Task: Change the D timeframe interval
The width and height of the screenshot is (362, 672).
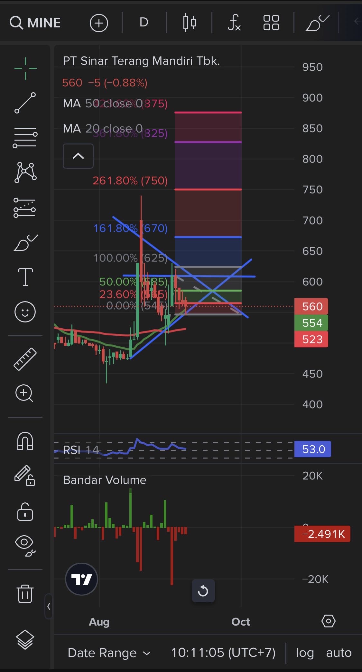Action: tap(144, 23)
